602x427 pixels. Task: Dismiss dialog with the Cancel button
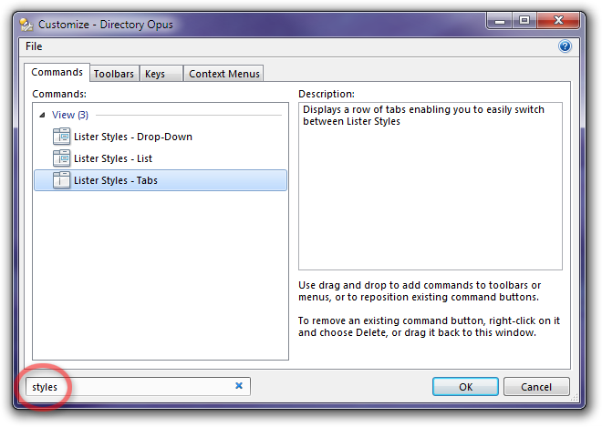(x=536, y=387)
